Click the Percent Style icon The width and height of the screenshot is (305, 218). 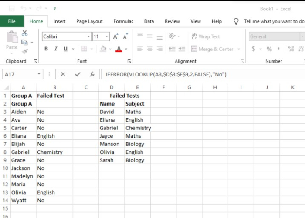pyautogui.click(x=269, y=49)
